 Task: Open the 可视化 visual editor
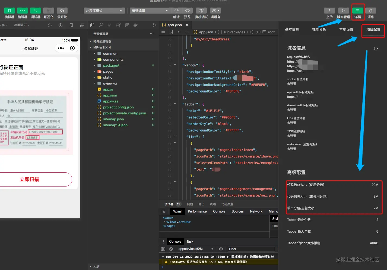[x=49, y=11]
